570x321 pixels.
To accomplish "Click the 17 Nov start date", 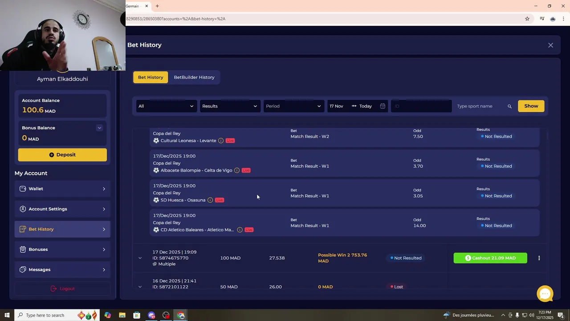I will pos(336,106).
